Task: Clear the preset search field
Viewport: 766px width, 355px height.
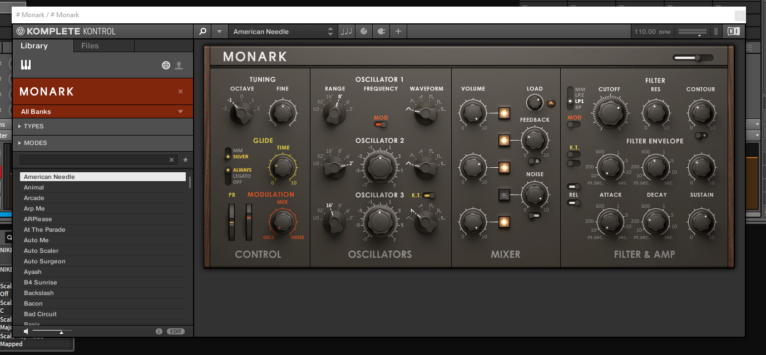Action: (x=172, y=160)
